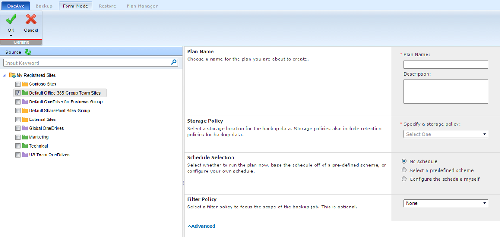500x237 pixels.
Task: Click the Input Keyword search field
Action: pyautogui.click(x=91, y=63)
